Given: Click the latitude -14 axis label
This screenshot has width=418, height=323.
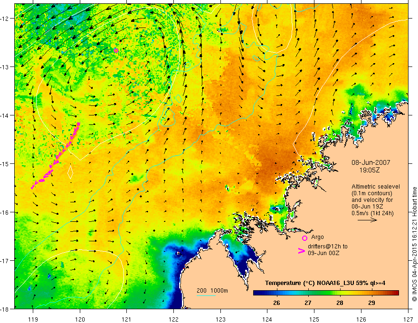Looking at the screenshot, I should 5,115.
